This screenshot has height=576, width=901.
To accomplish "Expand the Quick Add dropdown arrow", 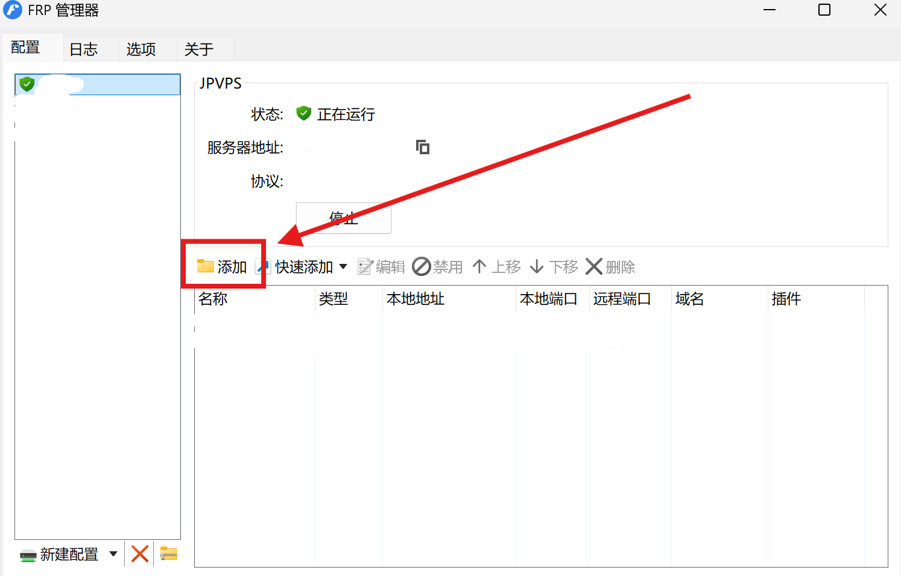I will 343,266.
